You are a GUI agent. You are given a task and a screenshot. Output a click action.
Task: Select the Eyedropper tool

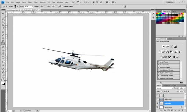coord(3,29)
